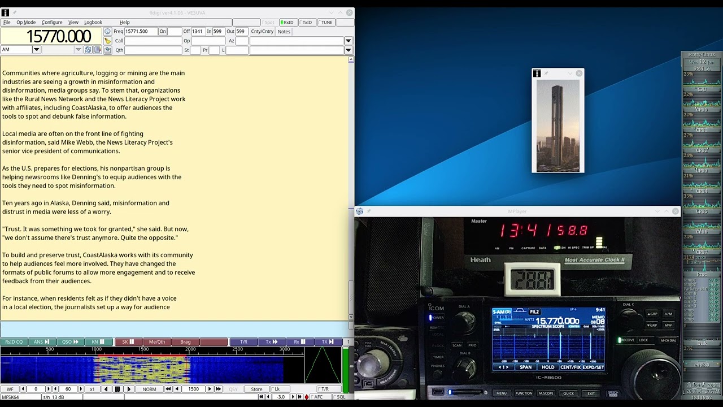Click the SK macro button

click(x=129, y=342)
